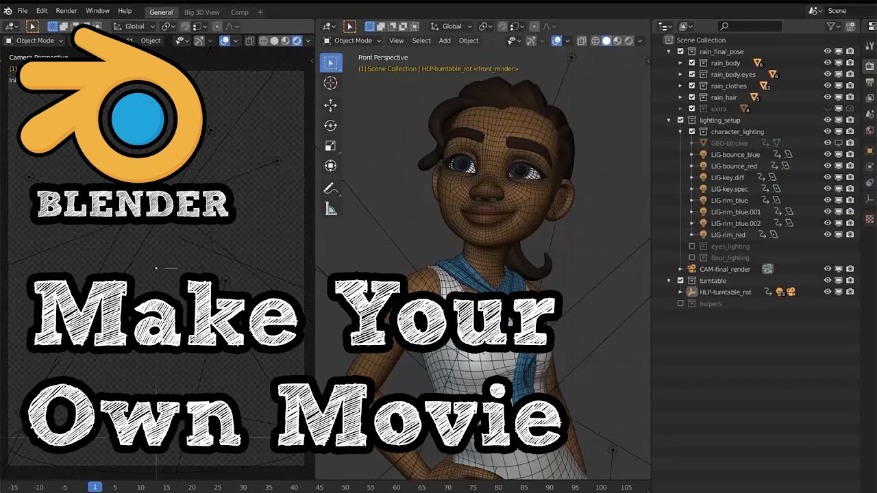Screen dimensions: 877x493
Task: Open the Edit menu
Action: click(x=42, y=11)
